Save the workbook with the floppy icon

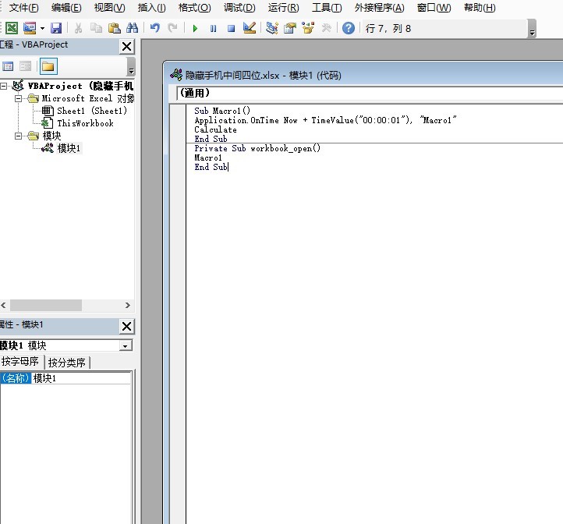click(x=56, y=28)
